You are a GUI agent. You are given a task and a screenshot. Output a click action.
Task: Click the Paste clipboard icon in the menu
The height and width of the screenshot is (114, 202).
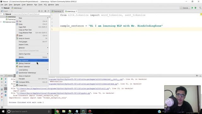(x=17, y=35)
